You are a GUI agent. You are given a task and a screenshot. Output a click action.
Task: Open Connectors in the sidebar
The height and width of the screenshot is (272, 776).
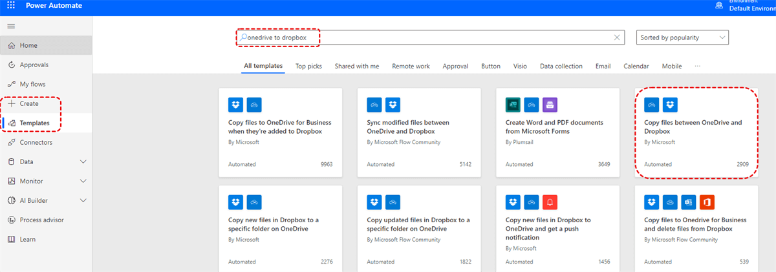46,142
